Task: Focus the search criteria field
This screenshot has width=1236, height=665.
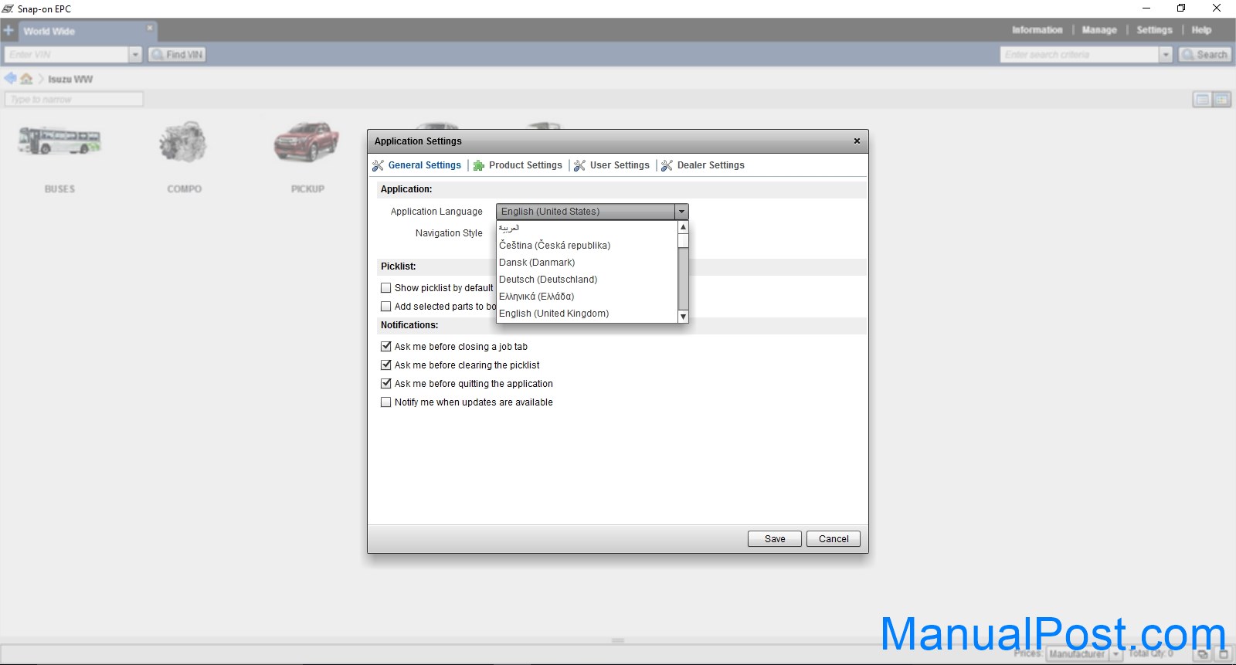Action: 1080,55
